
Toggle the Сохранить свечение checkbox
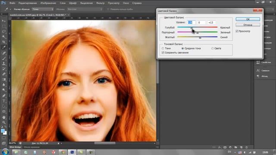coord(163,53)
